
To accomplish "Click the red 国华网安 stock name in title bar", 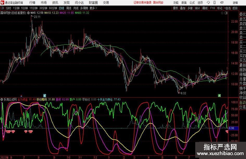I will tap(158, 3).
